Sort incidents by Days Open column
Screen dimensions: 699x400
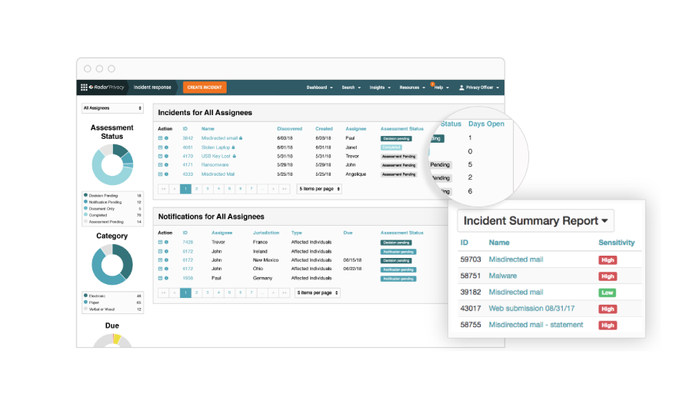486,124
